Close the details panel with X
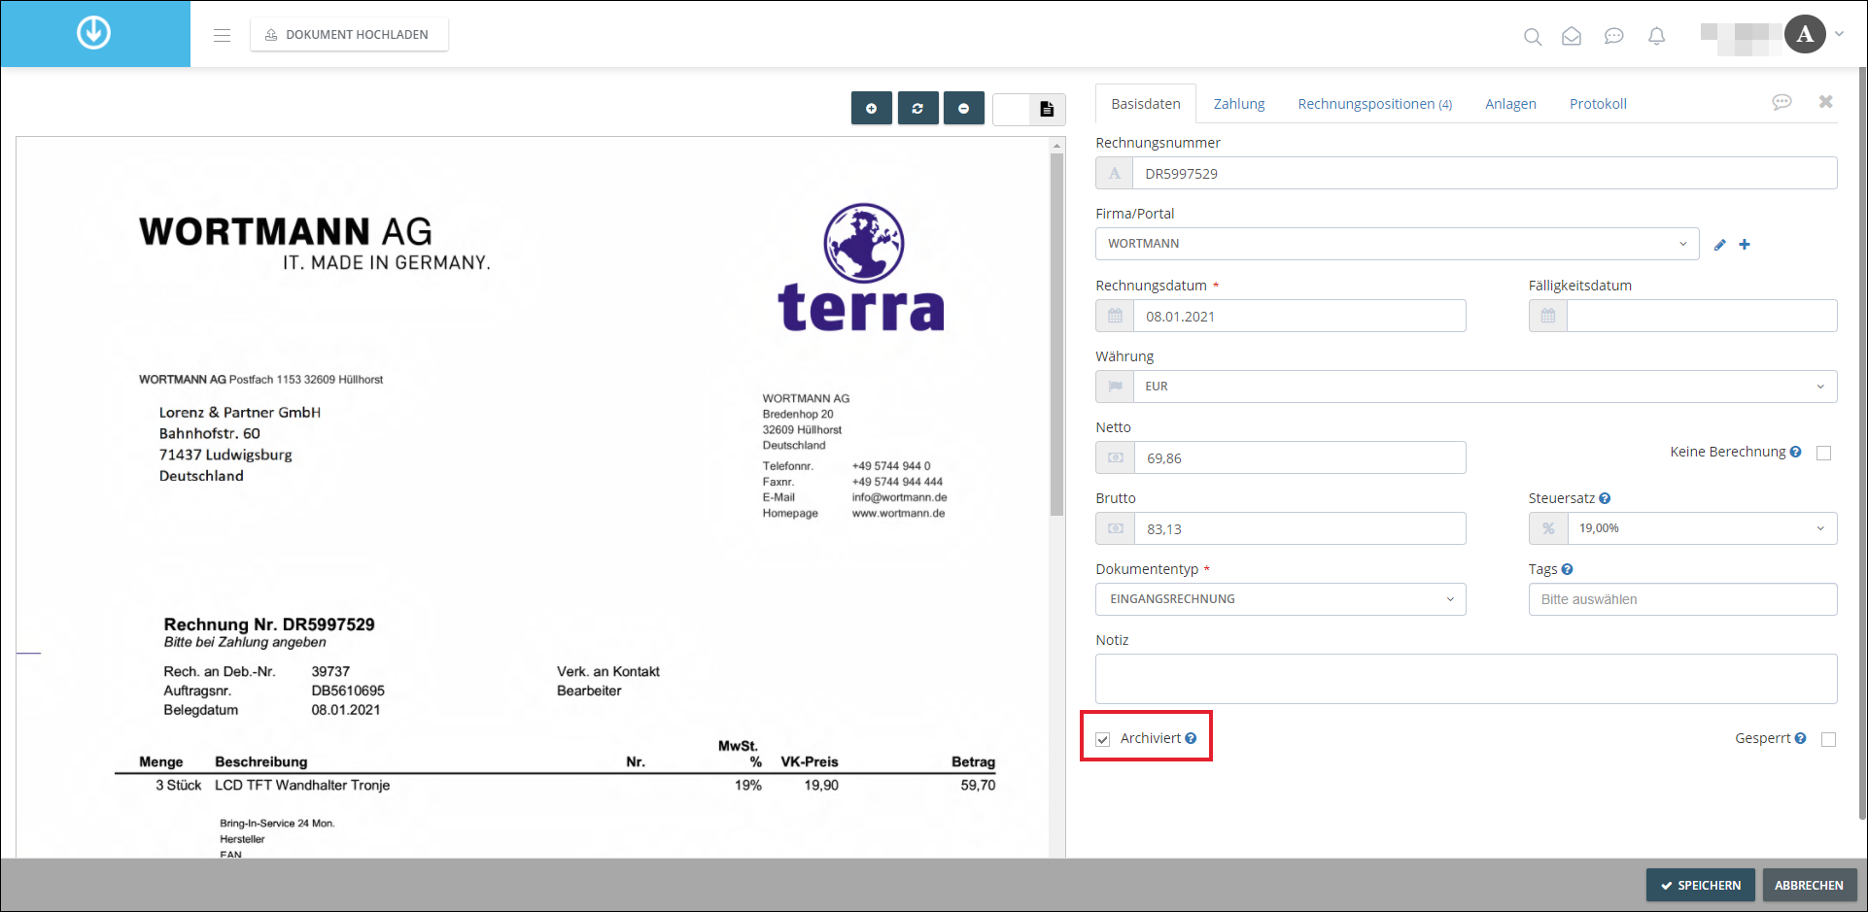This screenshot has height=912, width=1868. tap(1826, 101)
